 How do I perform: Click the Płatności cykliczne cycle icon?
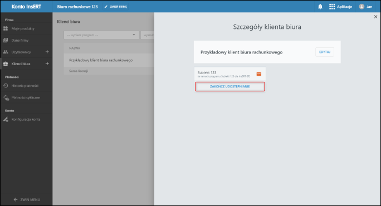(6, 97)
